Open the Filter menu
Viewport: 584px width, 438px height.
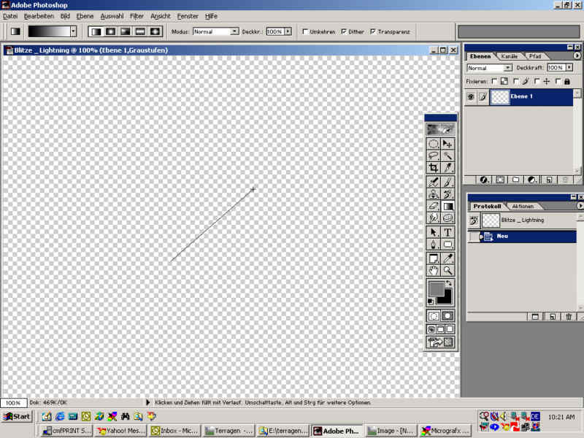[x=137, y=15]
